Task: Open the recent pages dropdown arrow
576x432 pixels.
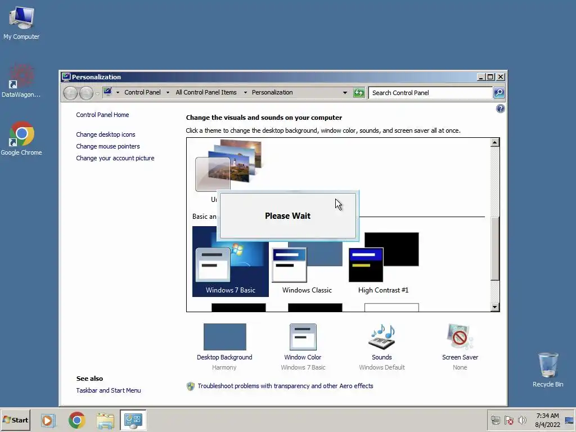Action: (97, 93)
